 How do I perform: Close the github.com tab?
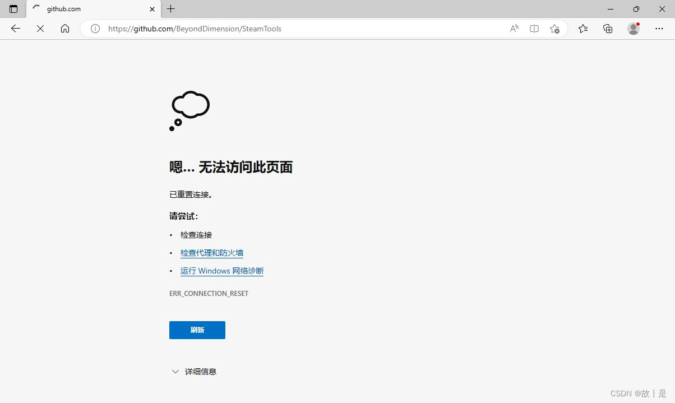pyautogui.click(x=152, y=9)
